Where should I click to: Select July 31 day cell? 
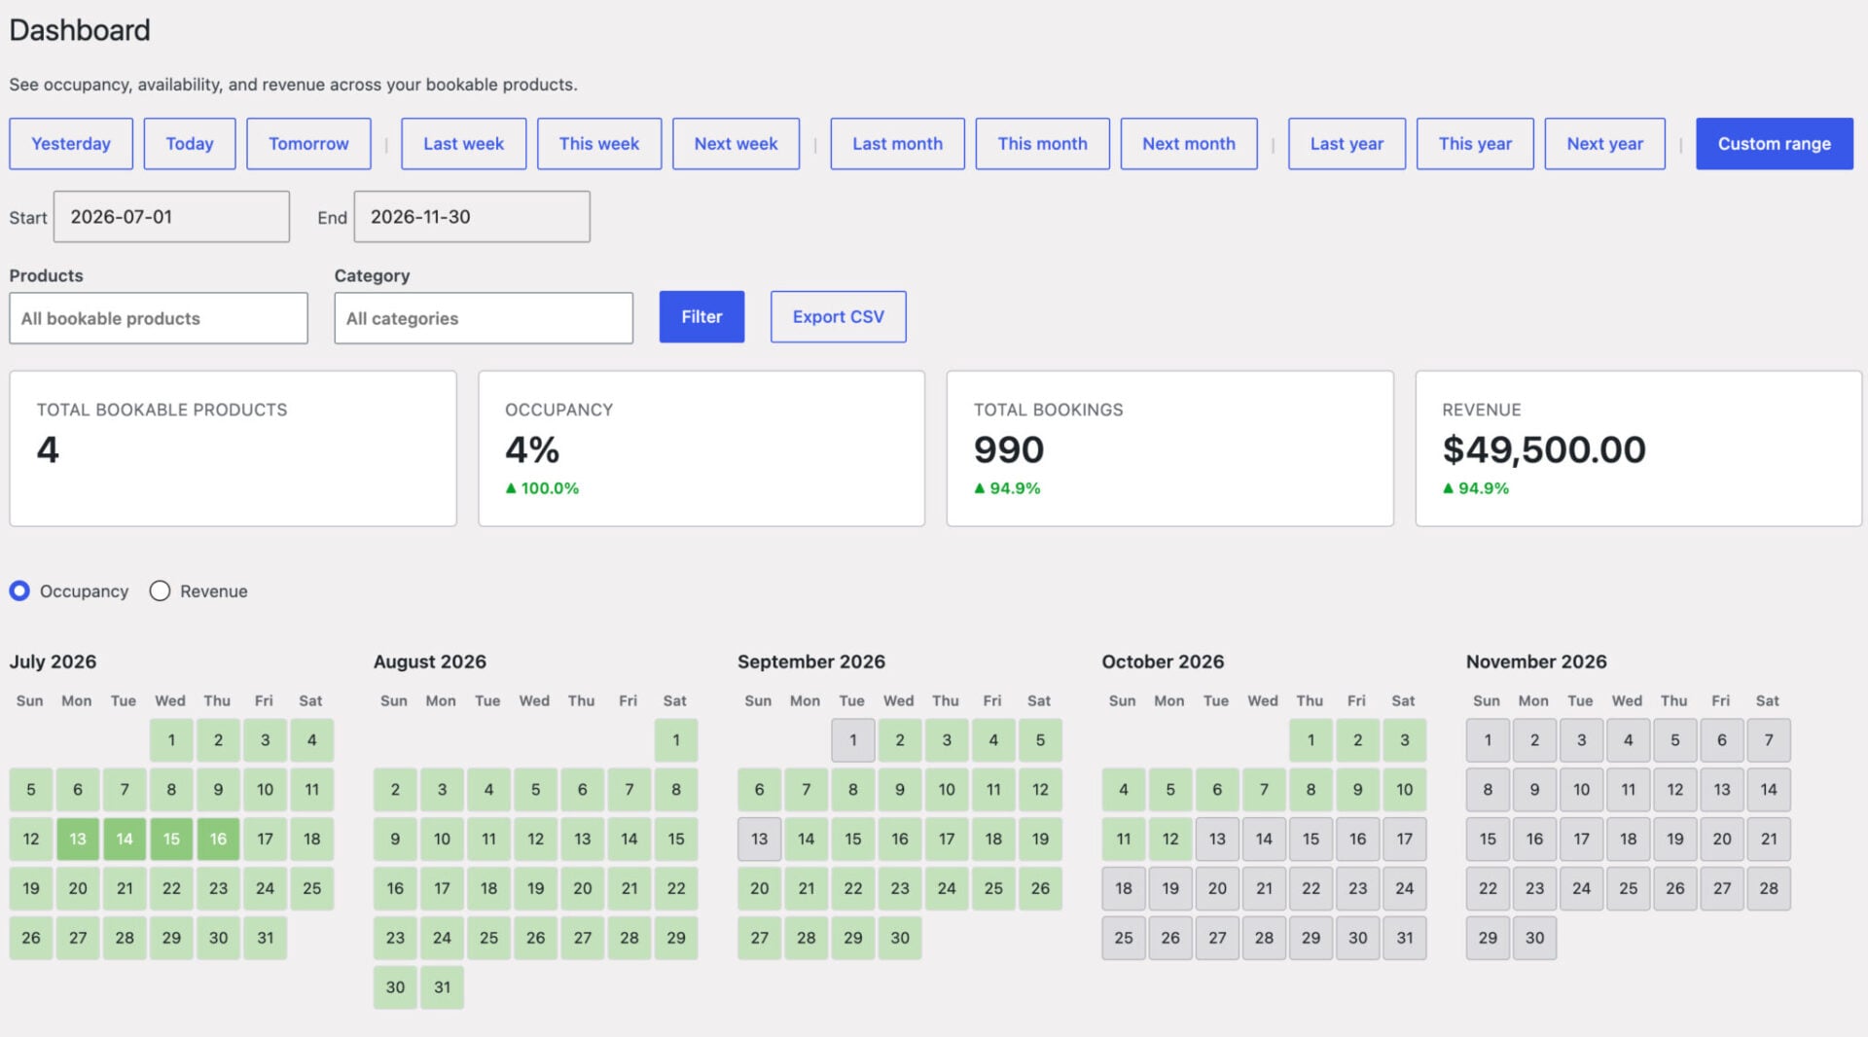click(x=265, y=938)
